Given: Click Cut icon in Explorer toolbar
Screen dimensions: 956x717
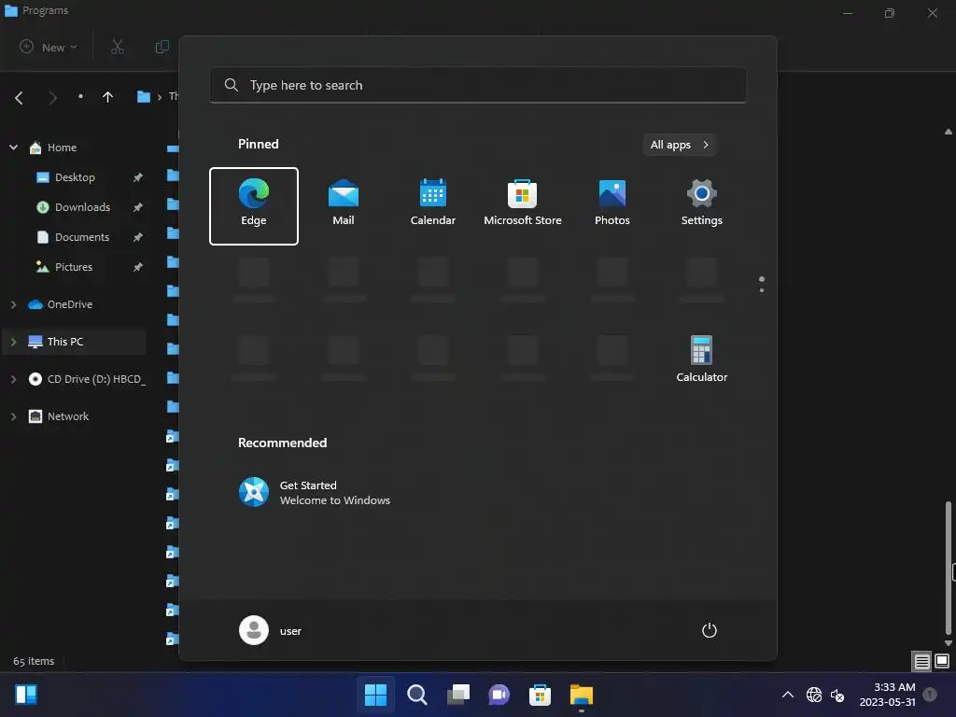Looking at the screenshot, I should pyautogui.click(x=117, y=47).
